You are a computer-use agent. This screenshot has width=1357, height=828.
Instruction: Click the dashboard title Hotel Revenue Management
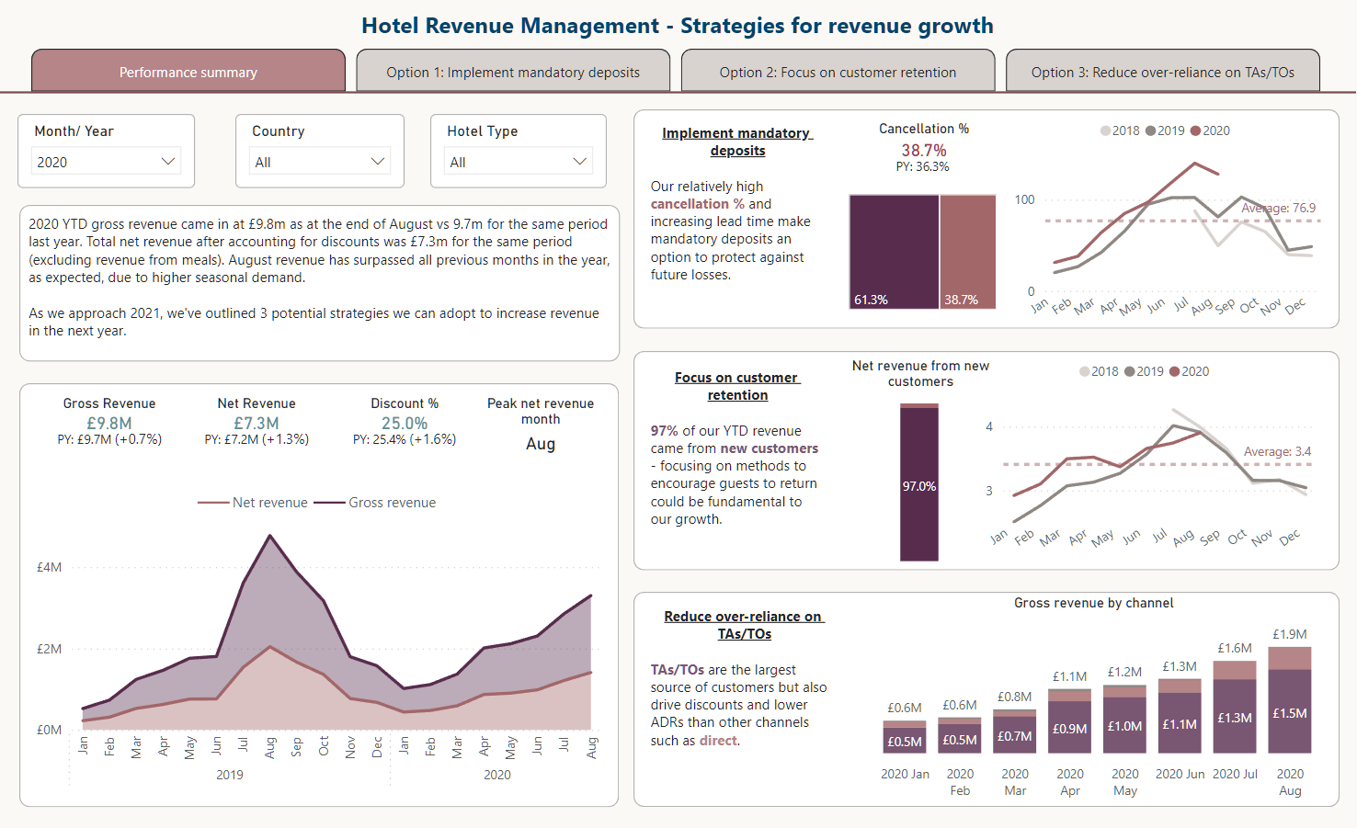[678, 26]
